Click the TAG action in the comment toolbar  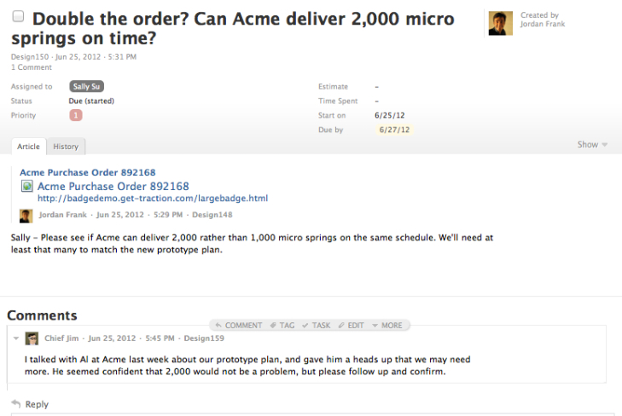pos(282,326)
